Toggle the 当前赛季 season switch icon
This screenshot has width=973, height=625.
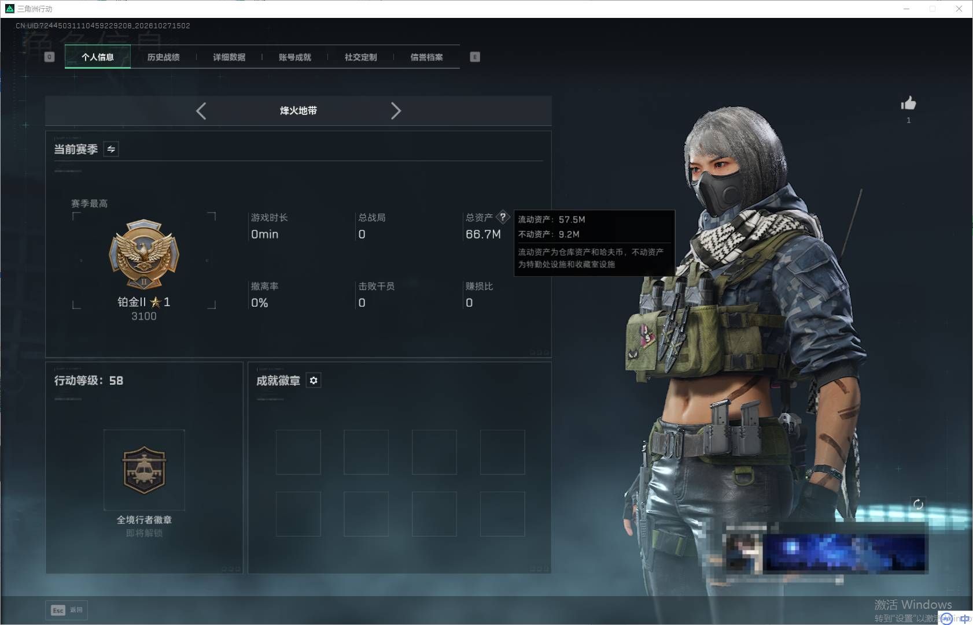[111, 149]
